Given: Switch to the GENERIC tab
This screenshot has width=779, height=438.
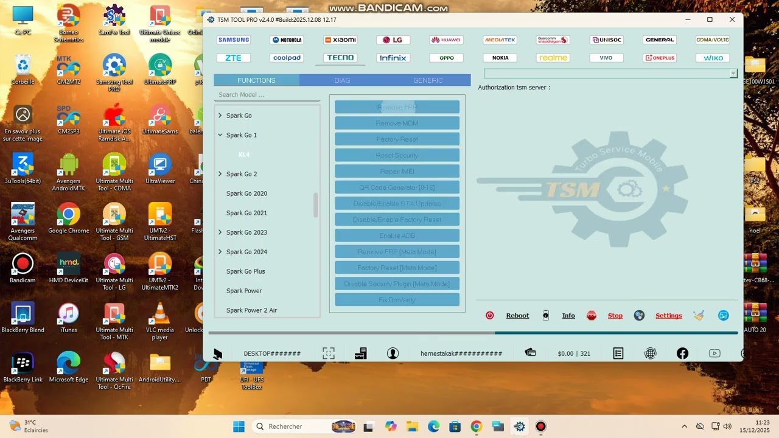Looking at the screenshot, I should click(x=428, y=80).
